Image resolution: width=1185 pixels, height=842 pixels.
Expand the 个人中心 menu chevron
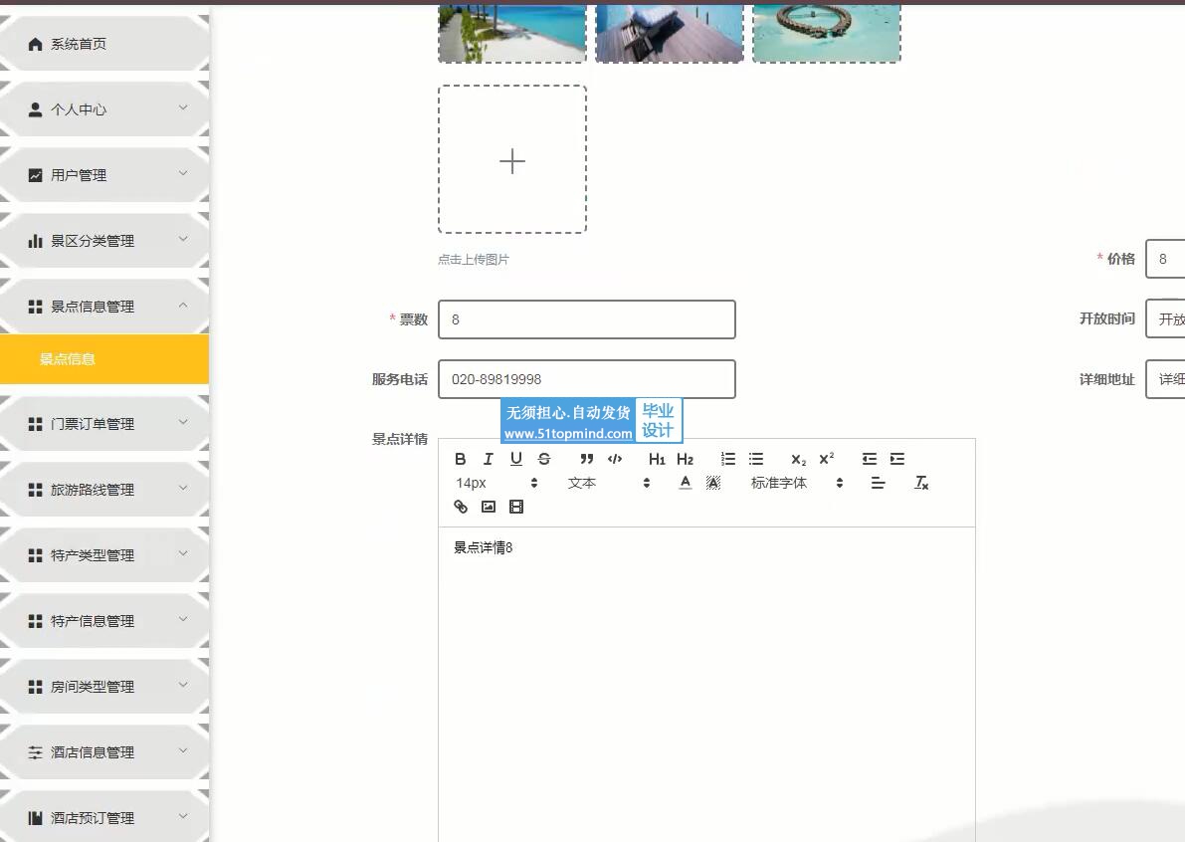(183, 108)
